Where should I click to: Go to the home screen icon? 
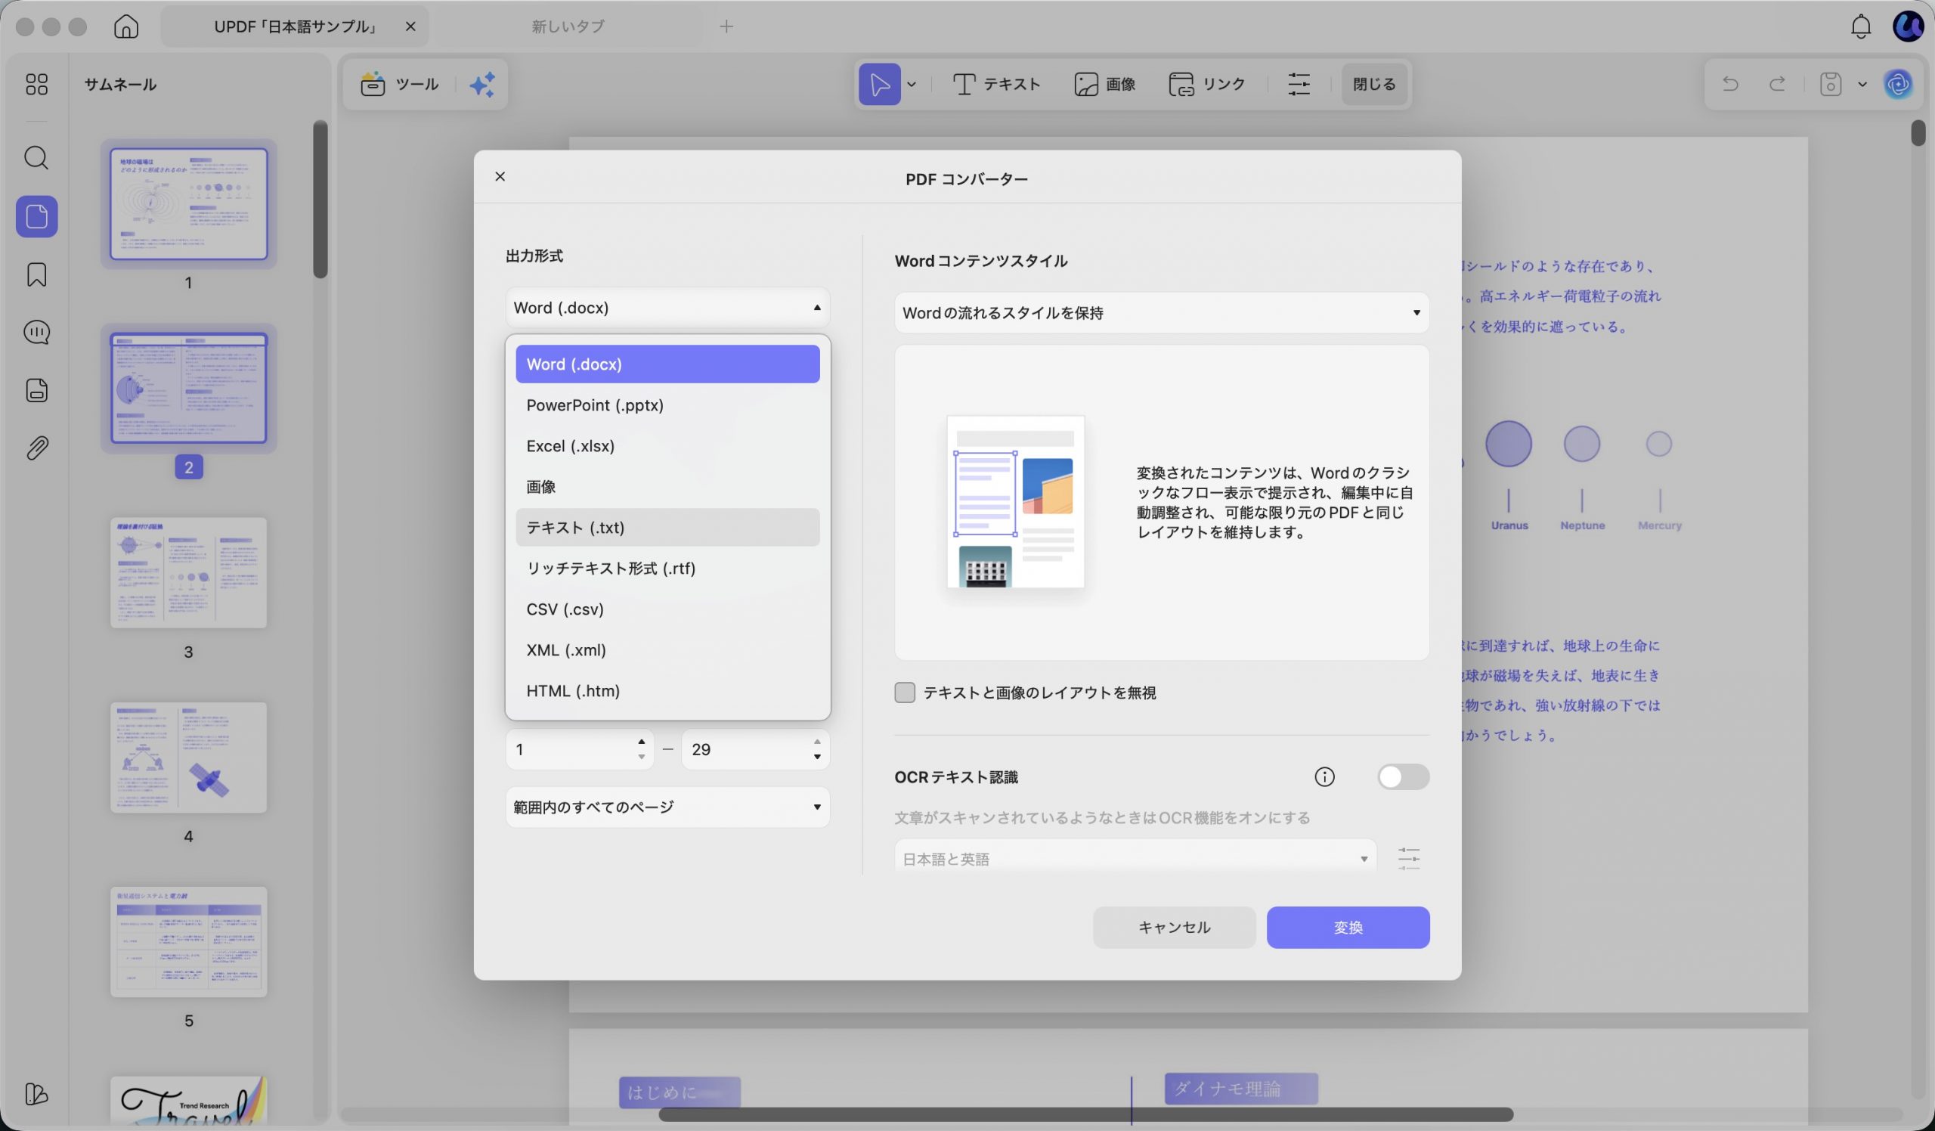click(126, 26)
